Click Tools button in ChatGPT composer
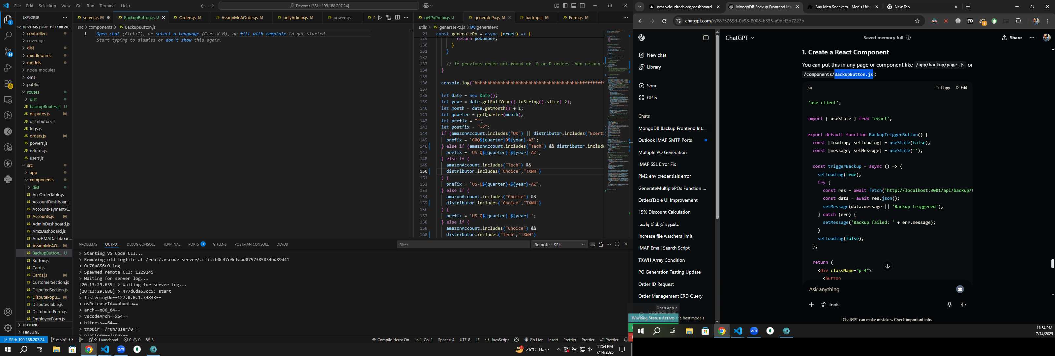This screenshot has width=1055, height=356. (x=830, y=304)
